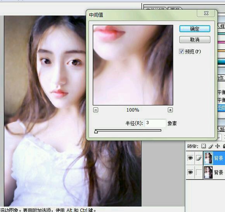Click the 象素 unit label
The height and width of the screenshot is (212, 225).
pyautogui.click(x=172, y=123)
